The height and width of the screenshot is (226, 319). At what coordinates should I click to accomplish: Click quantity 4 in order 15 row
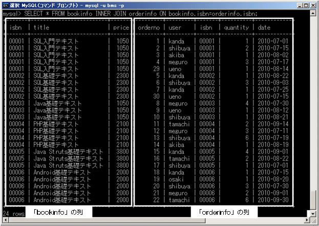click(x=247, y=152)
